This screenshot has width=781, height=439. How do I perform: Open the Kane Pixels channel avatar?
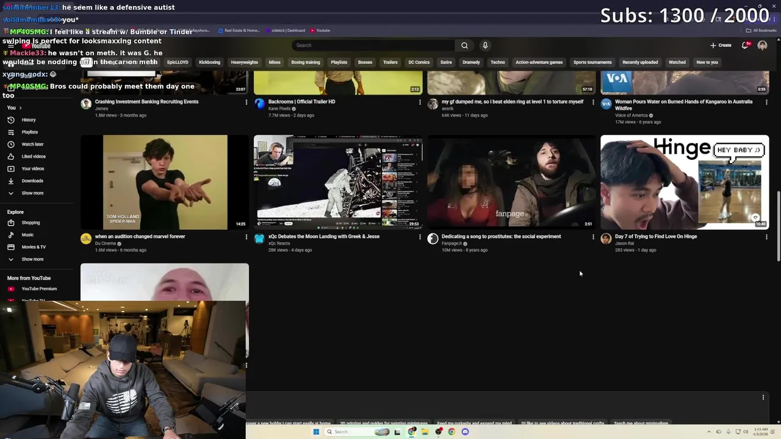point(259,104)
